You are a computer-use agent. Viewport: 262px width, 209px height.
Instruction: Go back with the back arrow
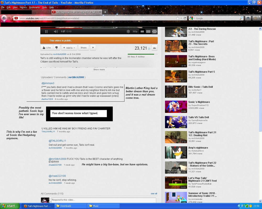click(4, 18)
